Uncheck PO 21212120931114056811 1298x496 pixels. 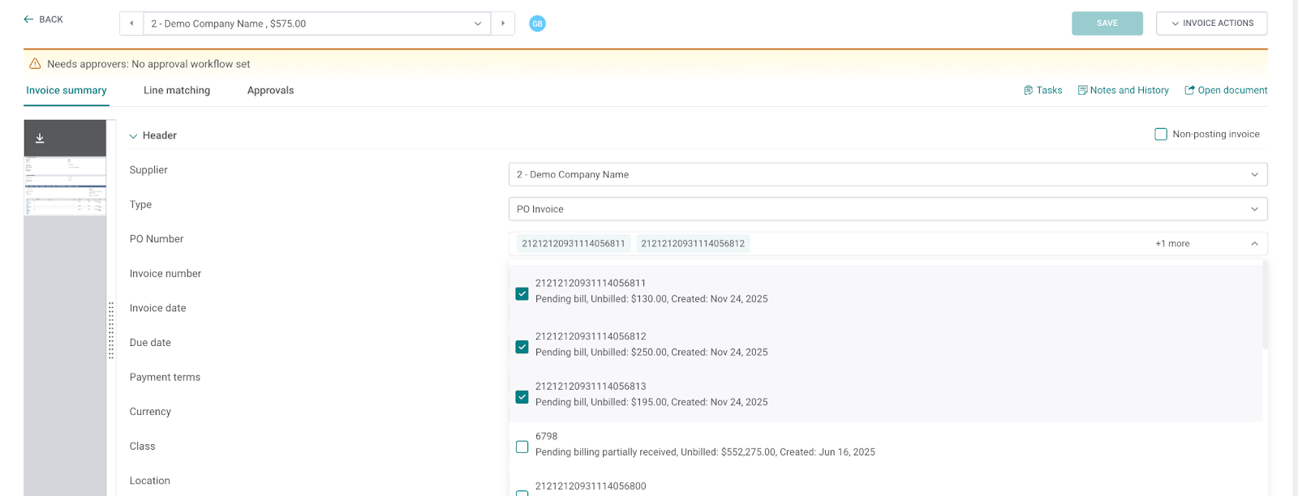522,294
